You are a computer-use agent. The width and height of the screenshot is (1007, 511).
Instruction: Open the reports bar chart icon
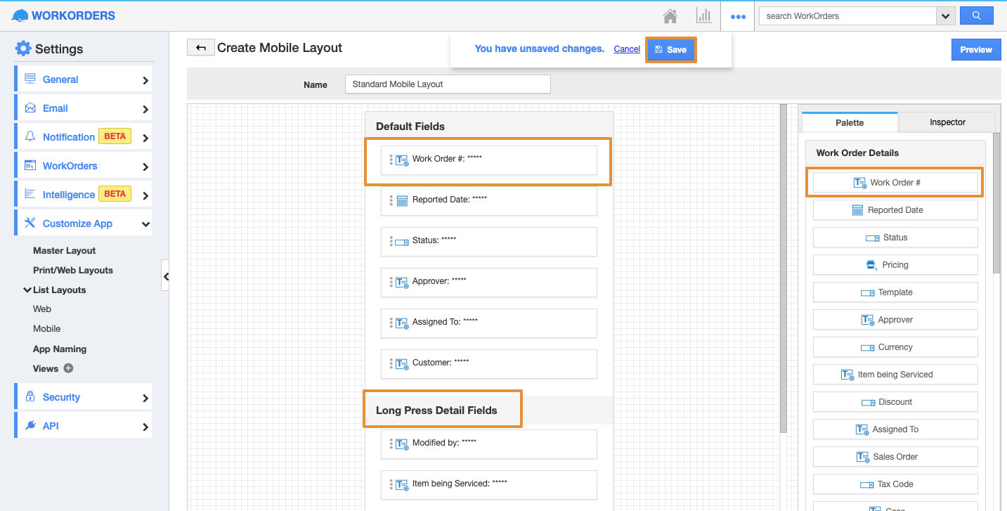pos(703,15)
